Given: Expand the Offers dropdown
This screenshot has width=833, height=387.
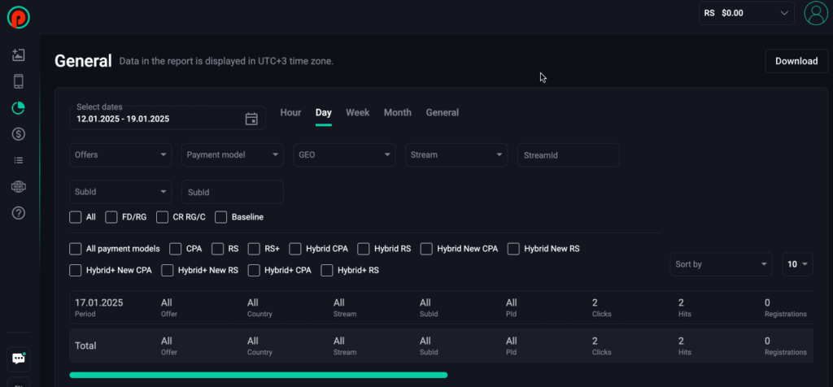Looking at the screenshot, I should pyautogui.click(x=120, y=154).
